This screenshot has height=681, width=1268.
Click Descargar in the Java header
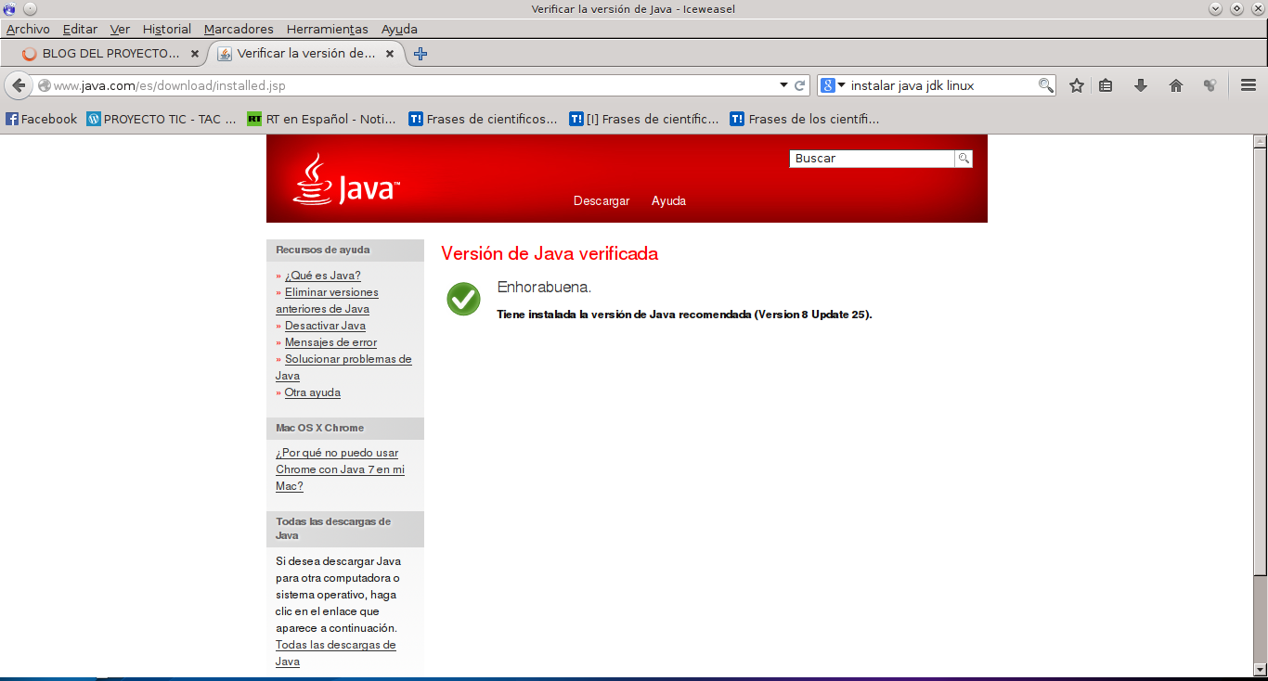(602, 201)
